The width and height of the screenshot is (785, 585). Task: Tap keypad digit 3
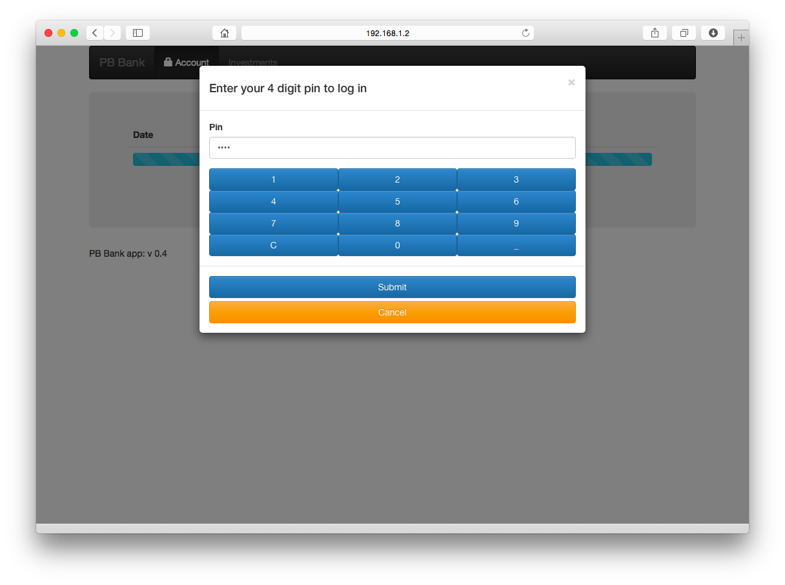coord(516,179)
